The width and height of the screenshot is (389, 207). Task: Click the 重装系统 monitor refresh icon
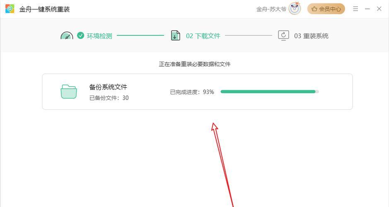[x=283, y=36]
